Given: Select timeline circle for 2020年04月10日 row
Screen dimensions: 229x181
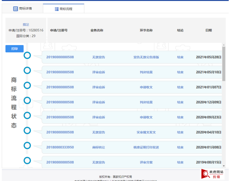Looking at the screenshot, I should [x=27, y=131].
